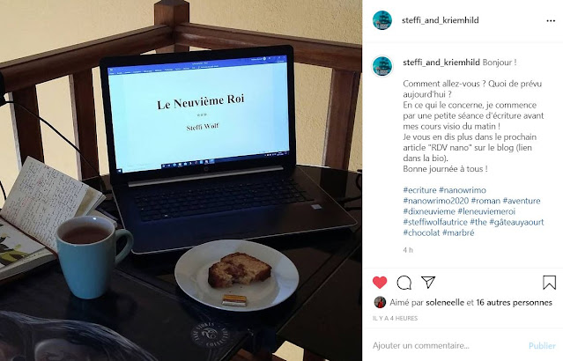Open steffi_and_kriemhild username in the caption

[441, 63]
